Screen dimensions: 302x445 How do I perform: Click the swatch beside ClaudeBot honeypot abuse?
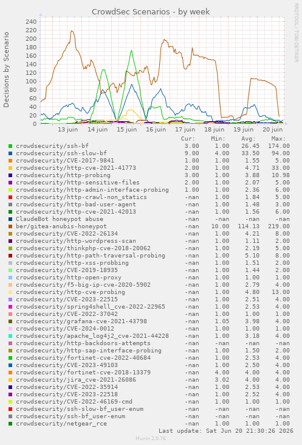10,219
